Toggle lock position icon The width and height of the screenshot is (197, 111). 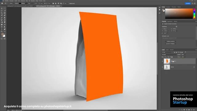(x=169, y=57)
